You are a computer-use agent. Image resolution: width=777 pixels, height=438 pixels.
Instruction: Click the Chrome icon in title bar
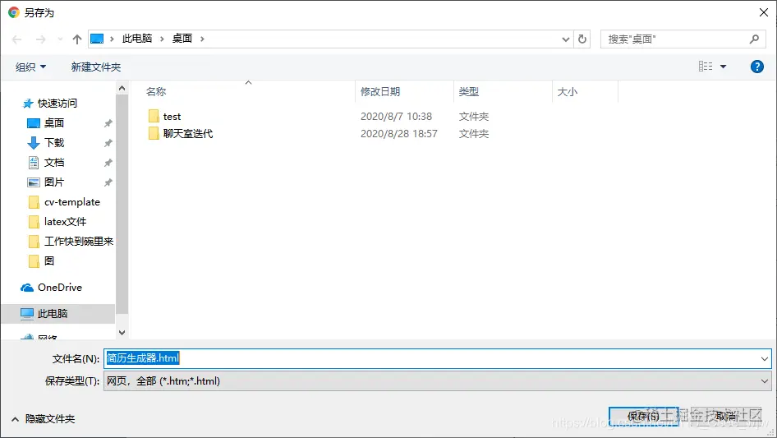point(13,12)
